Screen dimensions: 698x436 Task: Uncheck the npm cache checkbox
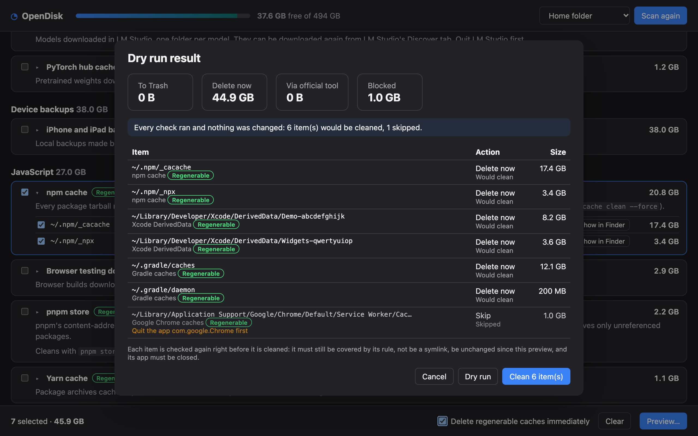pyautogui.click(x=25, y=192)
